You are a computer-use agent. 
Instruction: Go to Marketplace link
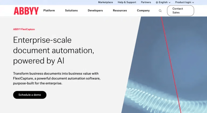pyautogui.click(x=105, y=2)
